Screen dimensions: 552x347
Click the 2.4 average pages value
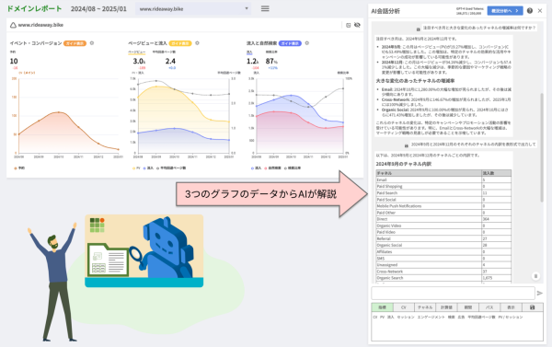(x=170, y=62)
